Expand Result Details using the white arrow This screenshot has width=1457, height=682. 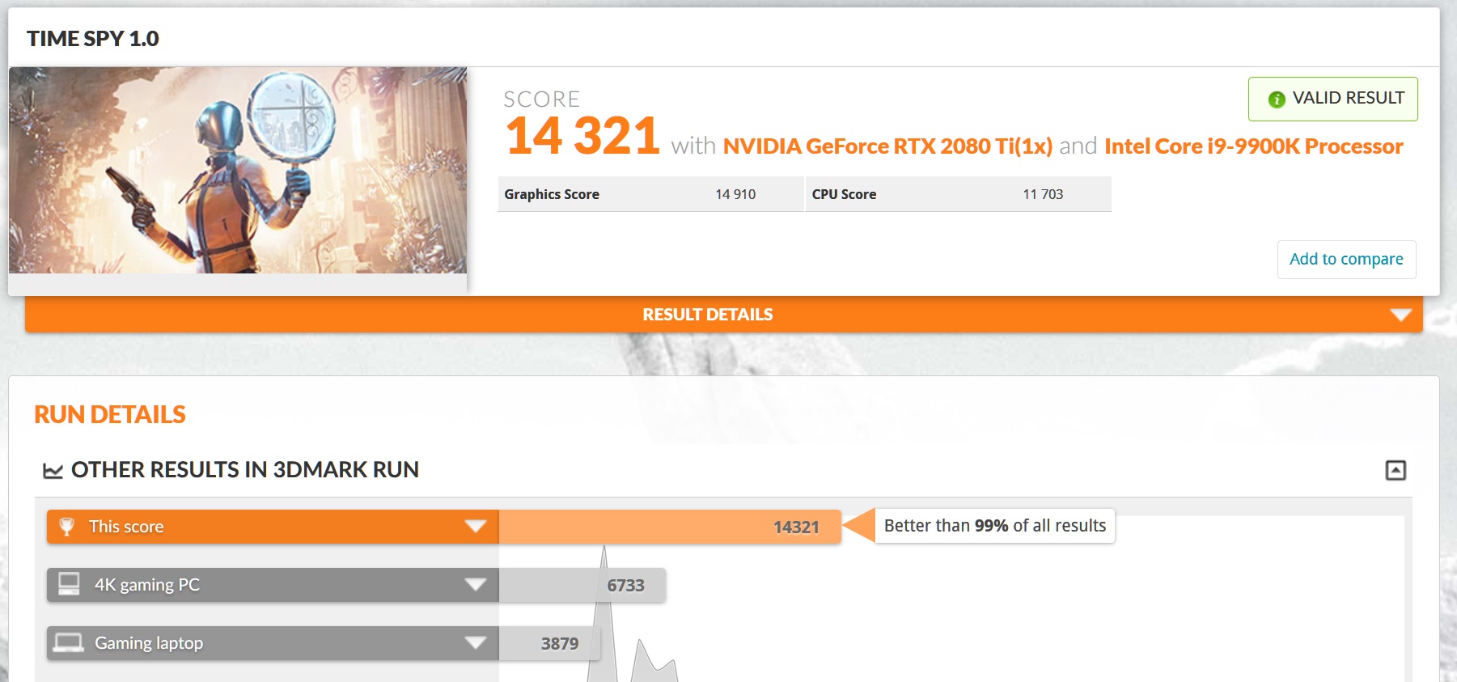pos(1400,315)
